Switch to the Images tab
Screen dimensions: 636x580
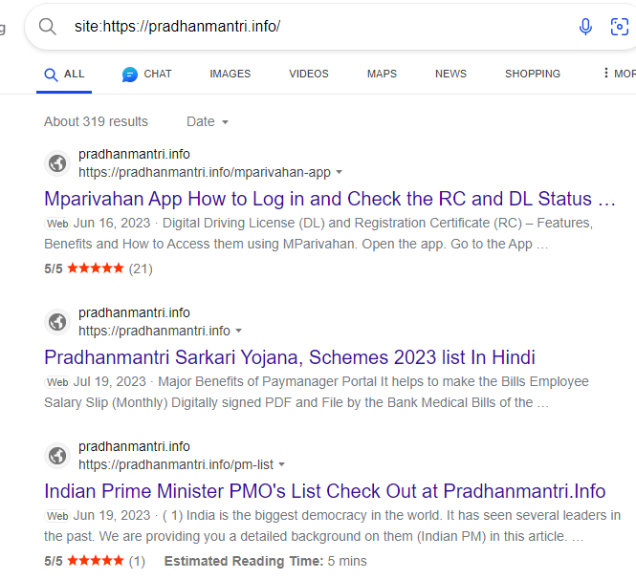point(230,74)
